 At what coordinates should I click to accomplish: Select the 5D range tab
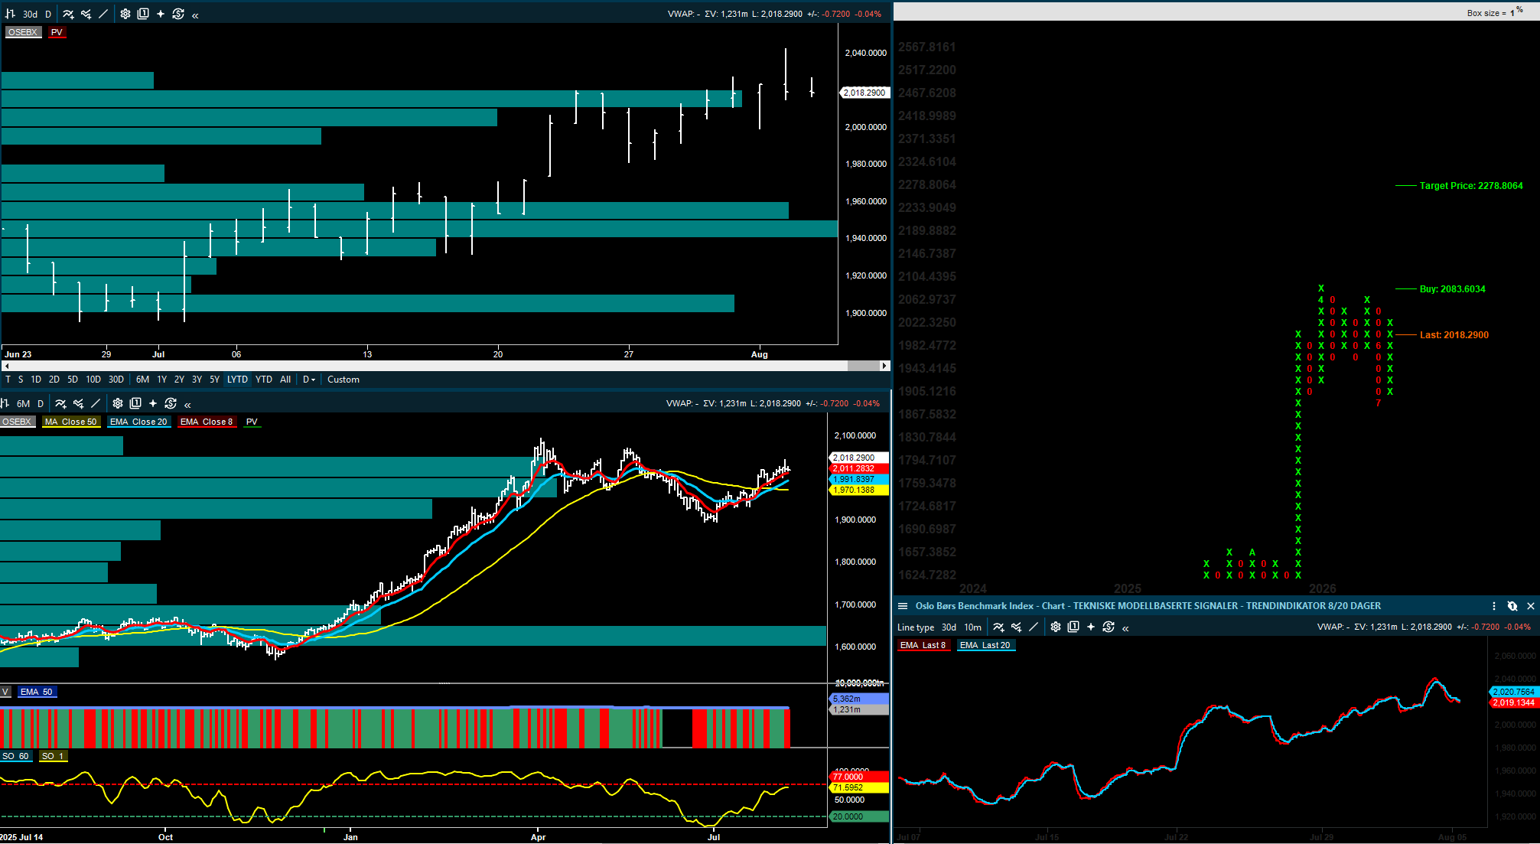73,380
